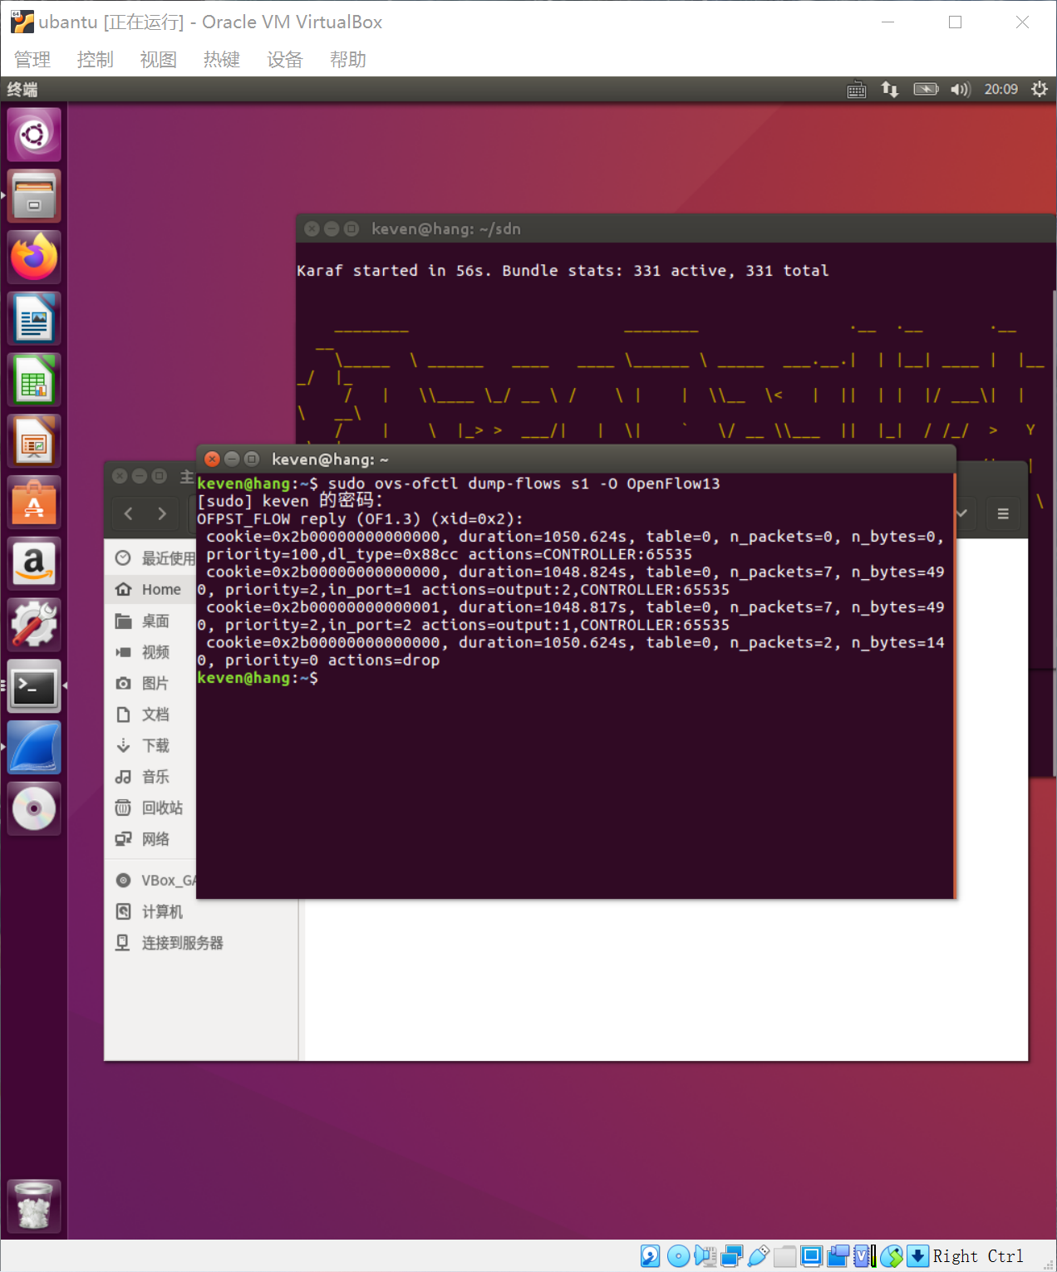The height and width of the screenshot is (1272, 1057).
Task: Open the Files window hamburger menu
Action: [1003, 513]
